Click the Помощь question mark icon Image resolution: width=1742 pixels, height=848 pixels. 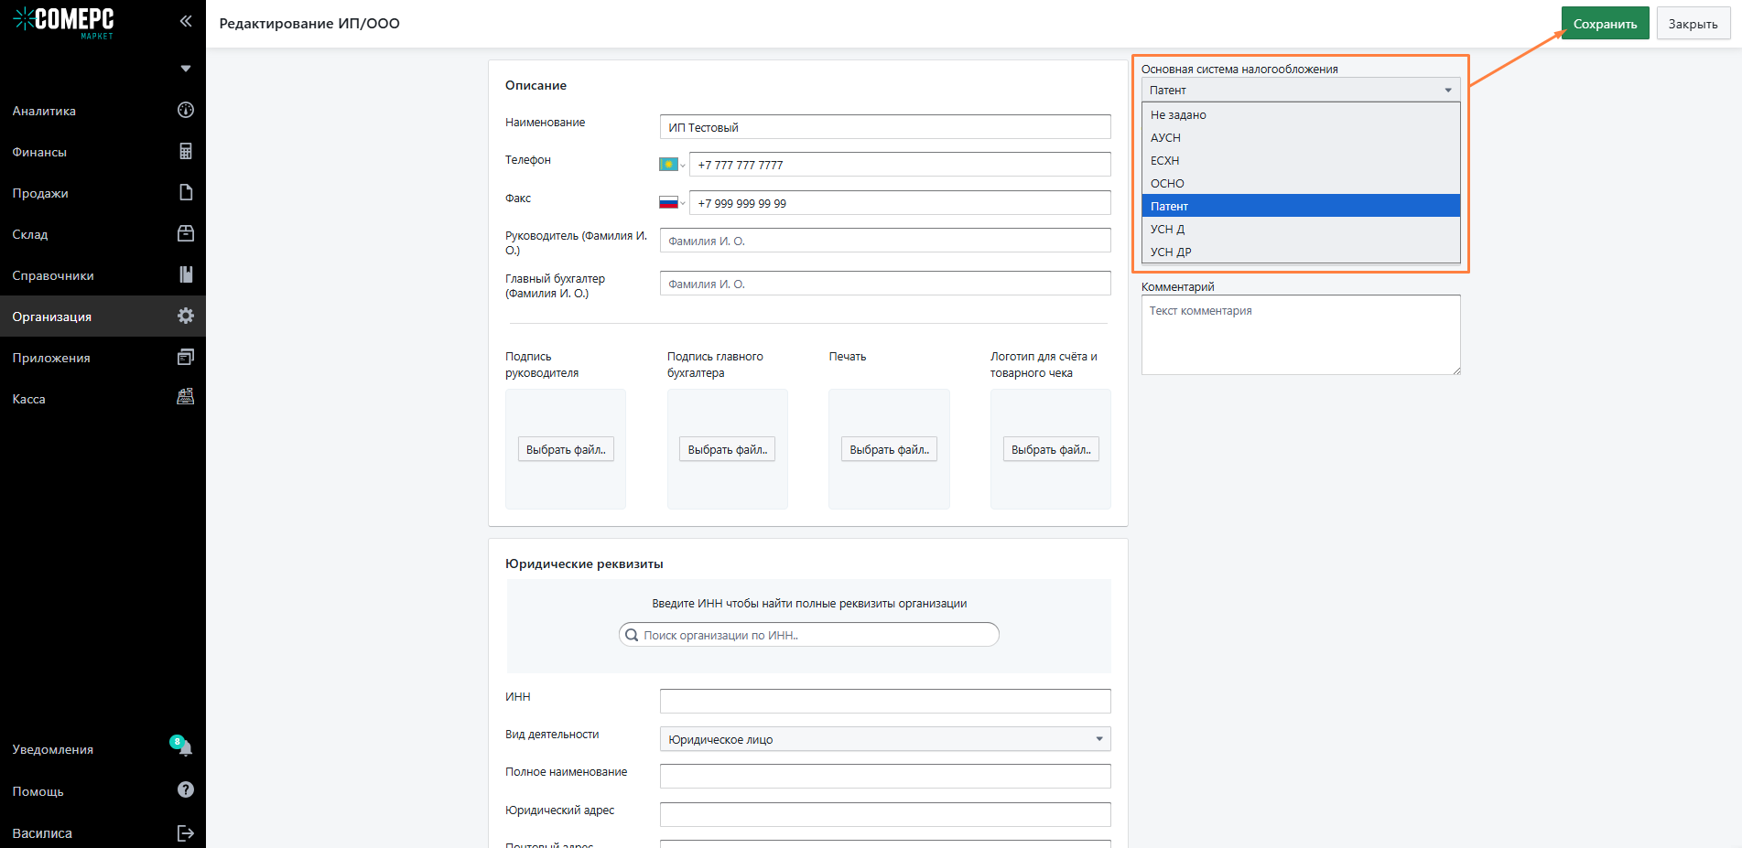[186, 790]
